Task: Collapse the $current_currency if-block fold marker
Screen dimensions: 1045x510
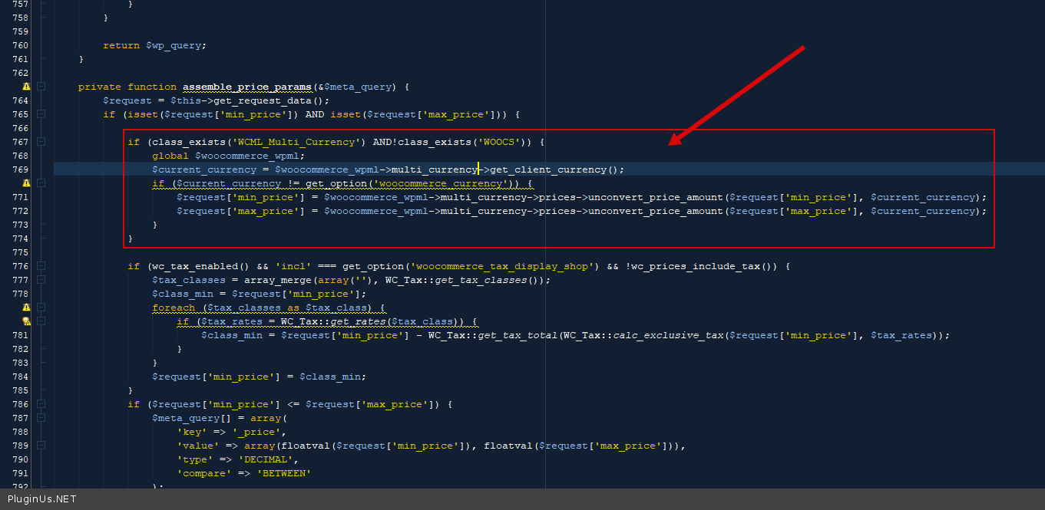Action: tap(41, 183)
